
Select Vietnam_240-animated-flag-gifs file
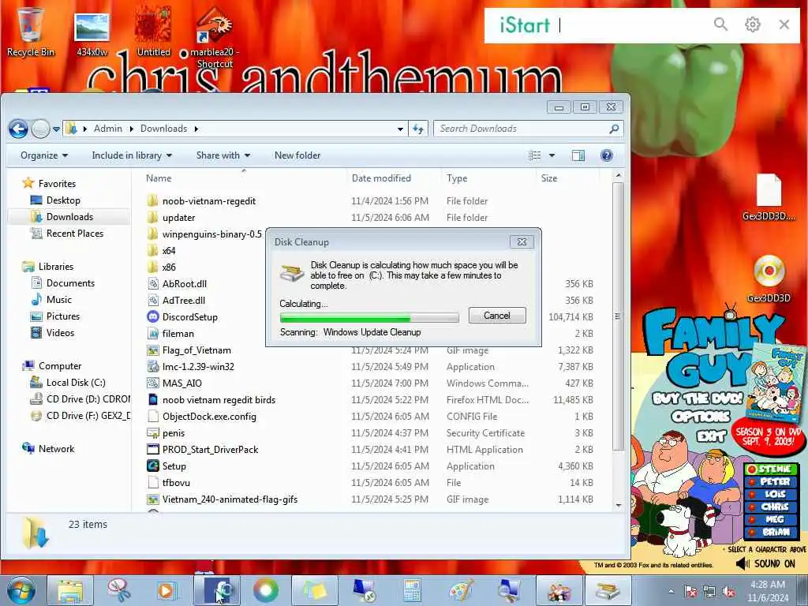230,499
